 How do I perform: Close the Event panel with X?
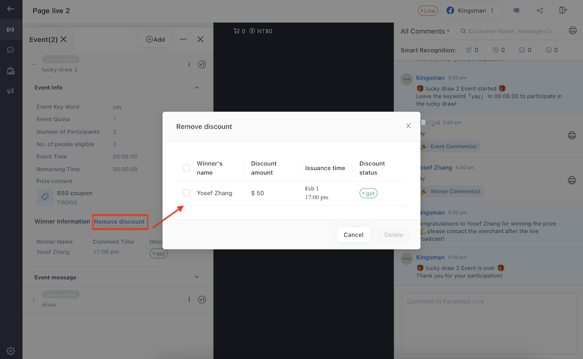point(200,39)
